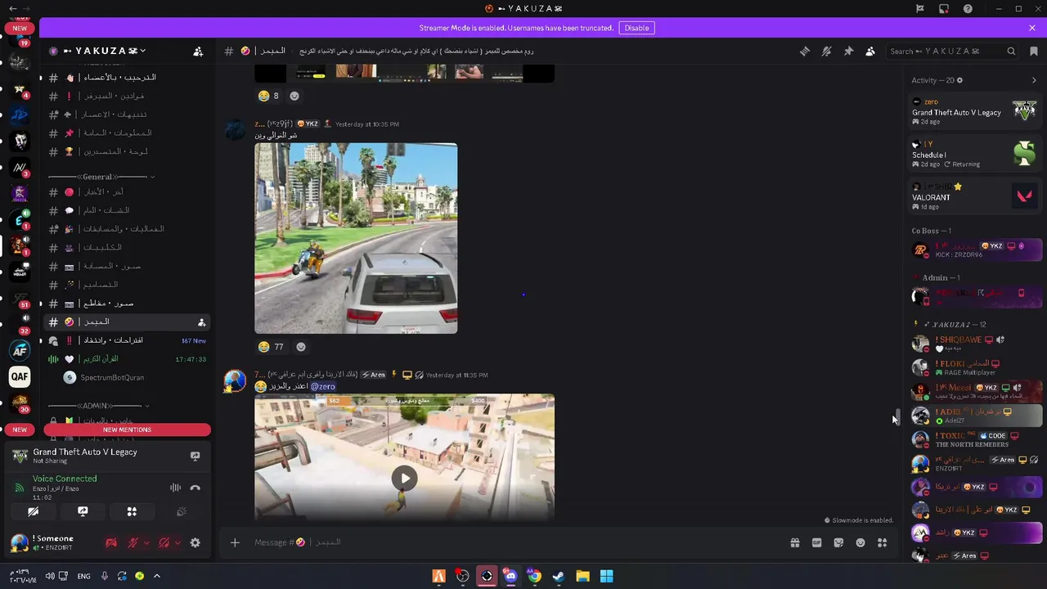Collapse the General channel category
Image resolution: width=1047 pixels, height=589 pixels.
[101, 177]
